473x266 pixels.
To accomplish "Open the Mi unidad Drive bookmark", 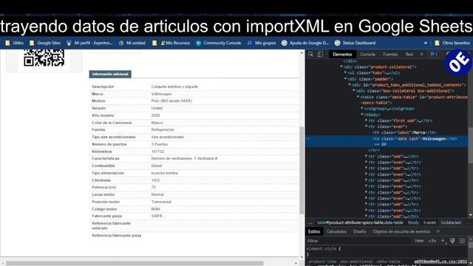I will [132, 43].
